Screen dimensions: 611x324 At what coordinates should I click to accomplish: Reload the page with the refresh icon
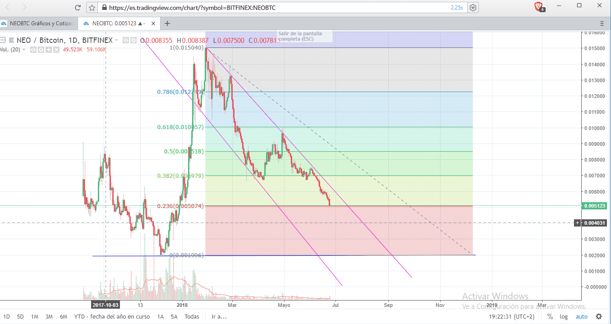click(x=78, y=8)
